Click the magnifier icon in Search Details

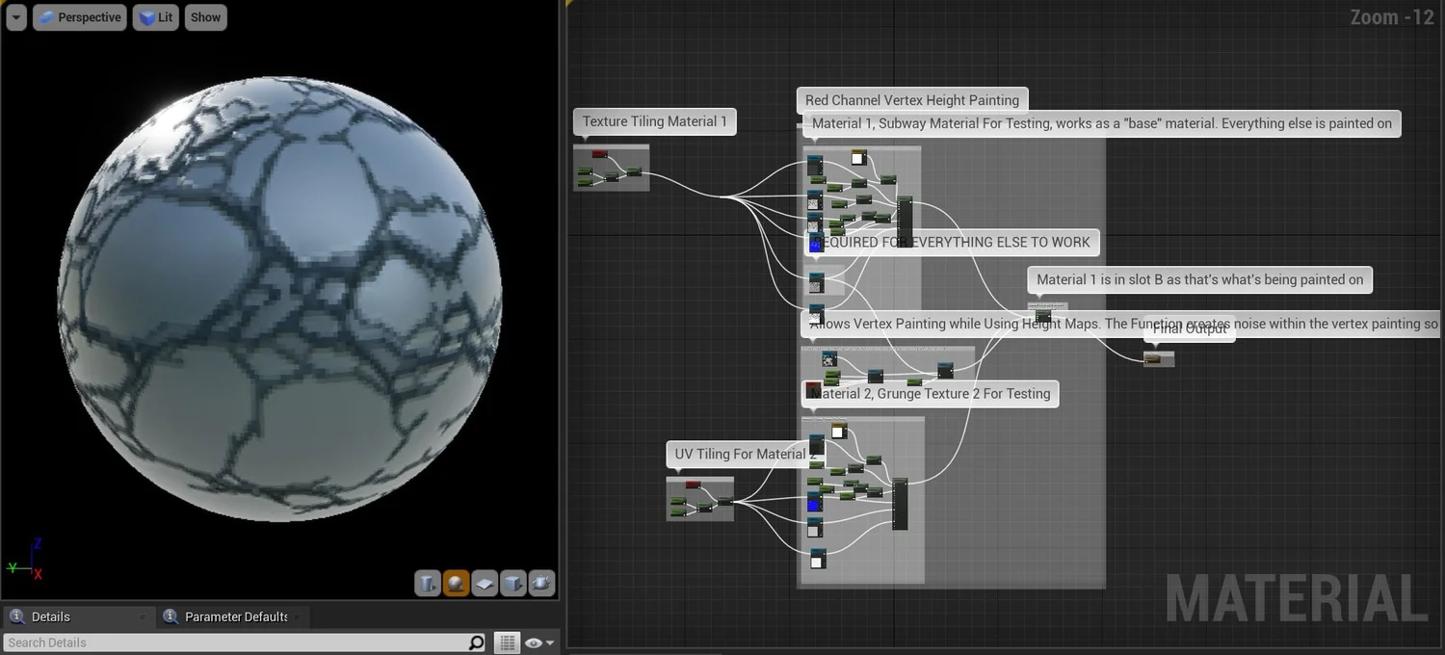pyautogui.click(x=476, y=642)
